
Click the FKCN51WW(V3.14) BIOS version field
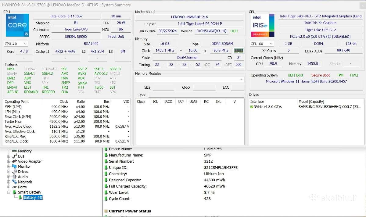211,31
